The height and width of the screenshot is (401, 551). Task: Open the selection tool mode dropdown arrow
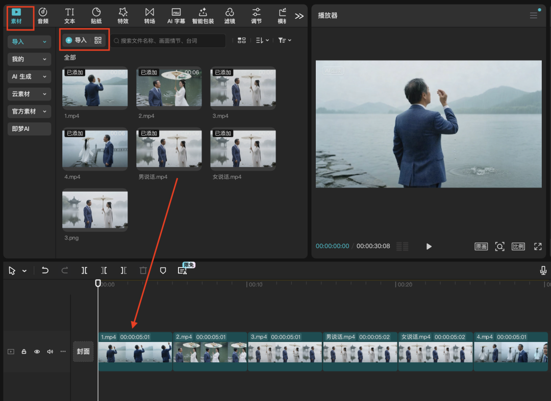tap(24, 271)
